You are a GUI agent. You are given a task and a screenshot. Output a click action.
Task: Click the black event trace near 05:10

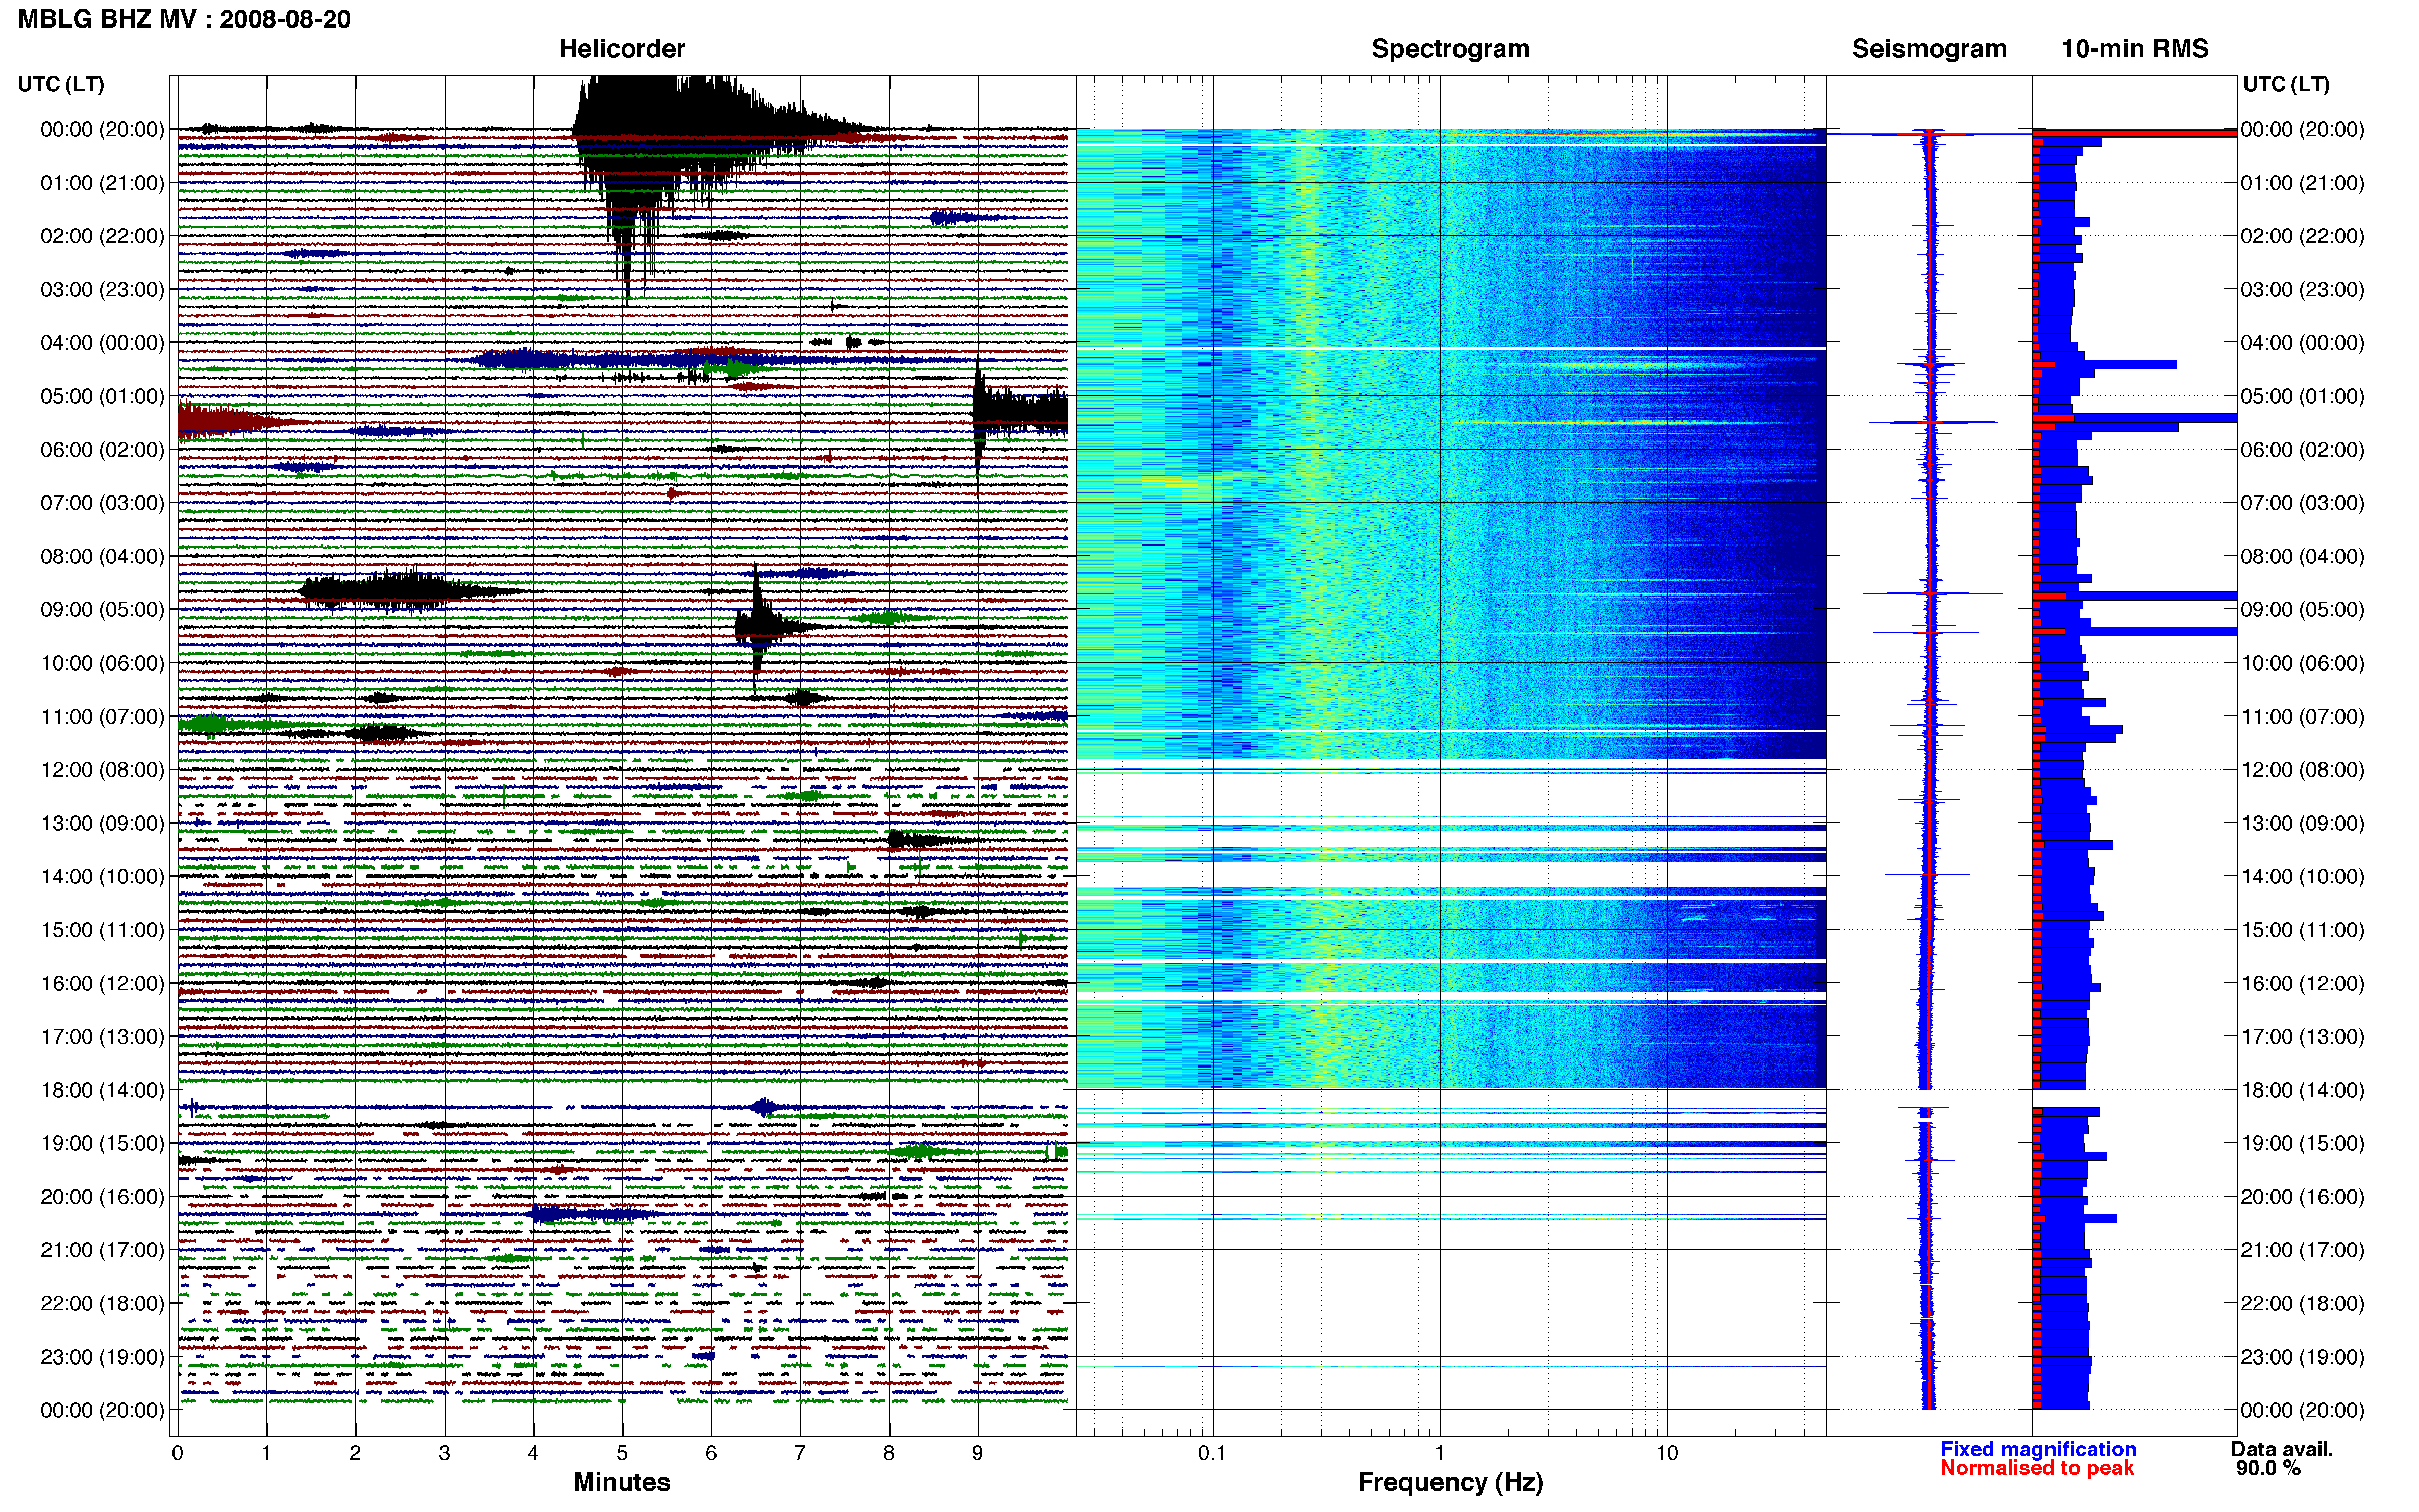[1020, 412]
